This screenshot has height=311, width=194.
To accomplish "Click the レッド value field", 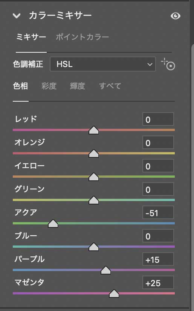I will (x=158, y=119).
